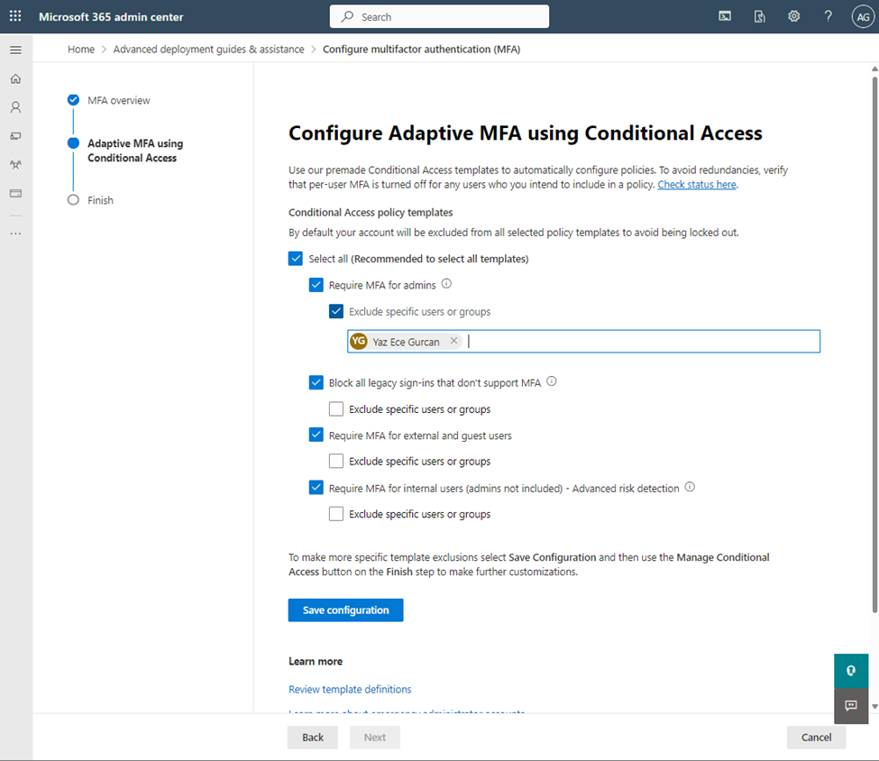Uncheck Require MFA for internal users

(x=316, y=487)
